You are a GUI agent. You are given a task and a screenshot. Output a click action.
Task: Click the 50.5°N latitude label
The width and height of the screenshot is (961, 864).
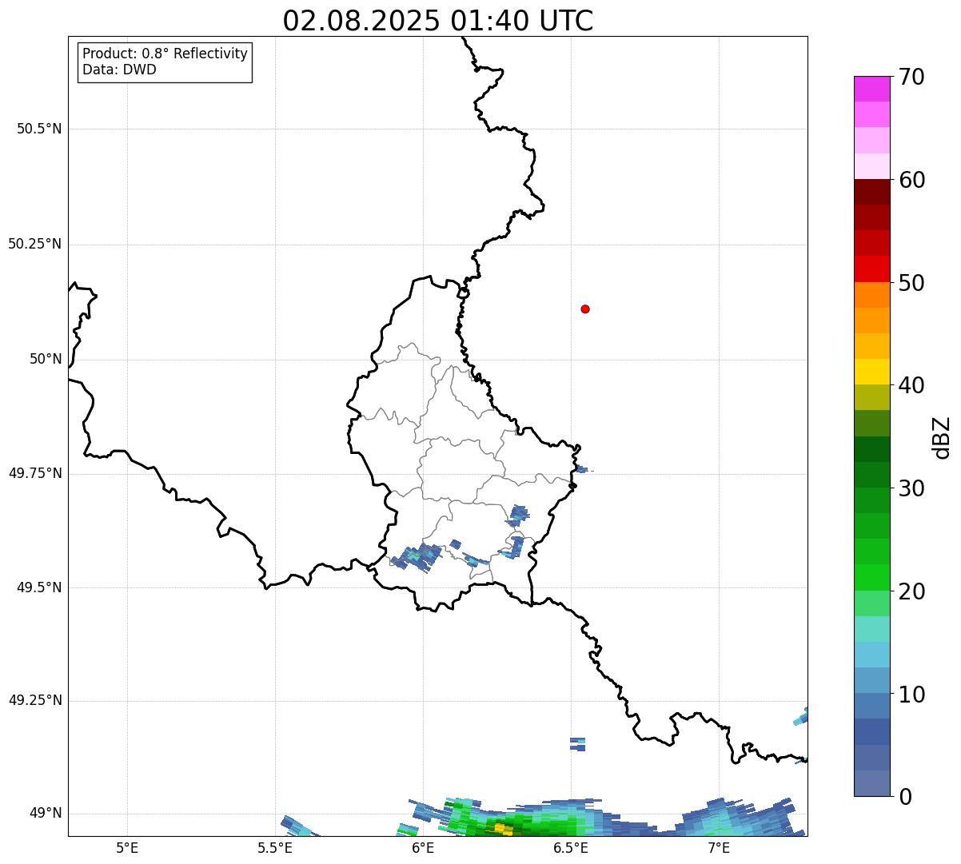click(x=39, y=129)
